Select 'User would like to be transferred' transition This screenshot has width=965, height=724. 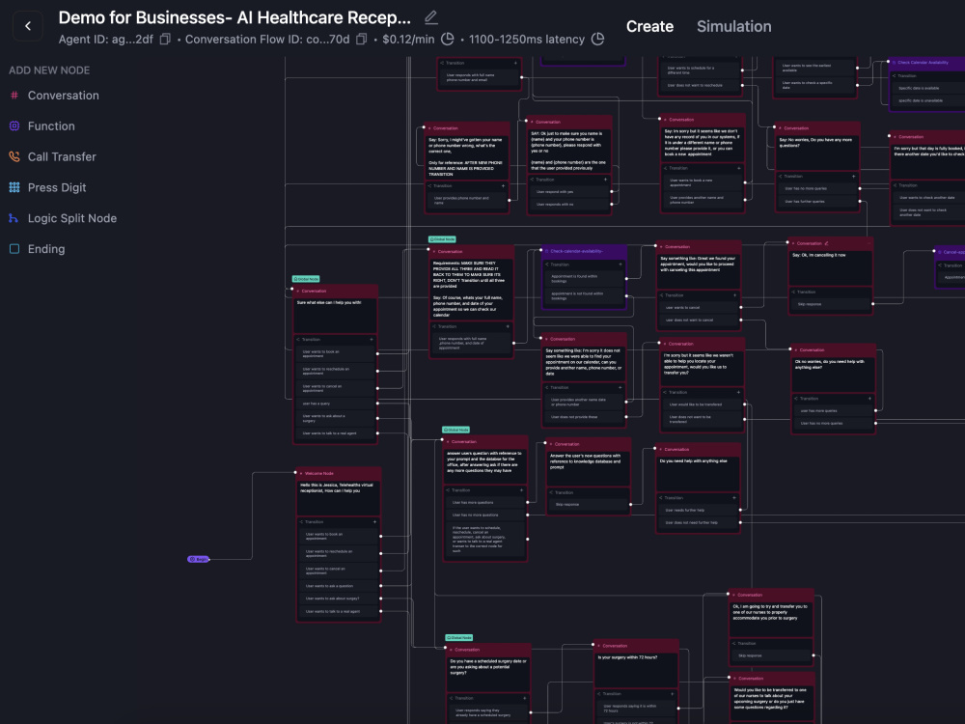tap(703, 404)
